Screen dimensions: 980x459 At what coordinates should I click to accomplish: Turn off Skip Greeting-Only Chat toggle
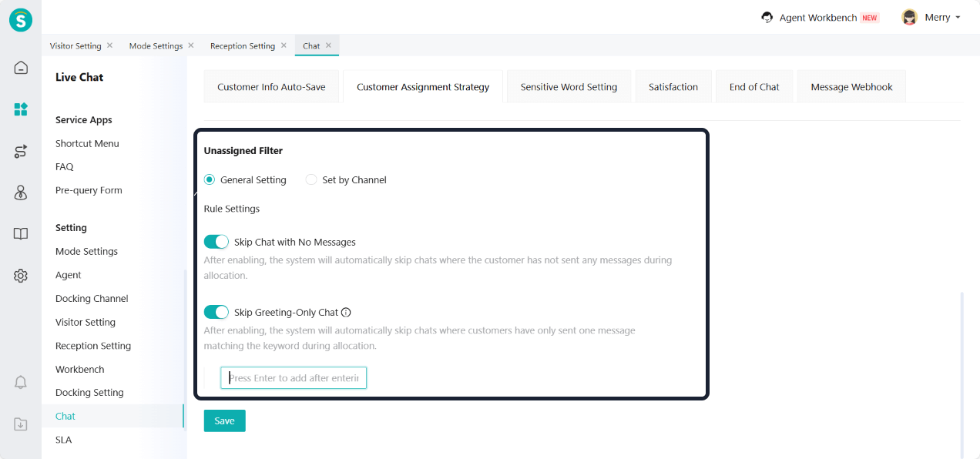(216, 312)
